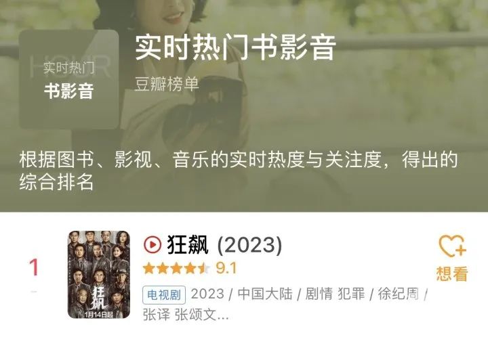Tap the 2023 / 中国大陆 / 剧情 犯罪 metadata
This screenshot has height=358, width=488.
tap(278, 294)
